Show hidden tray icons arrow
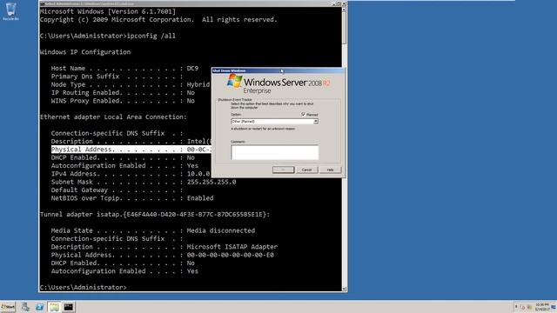Viewport: 557px width, 313px height. point(516,307)
